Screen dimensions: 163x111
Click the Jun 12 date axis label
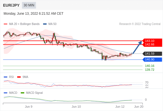[120, 107]
